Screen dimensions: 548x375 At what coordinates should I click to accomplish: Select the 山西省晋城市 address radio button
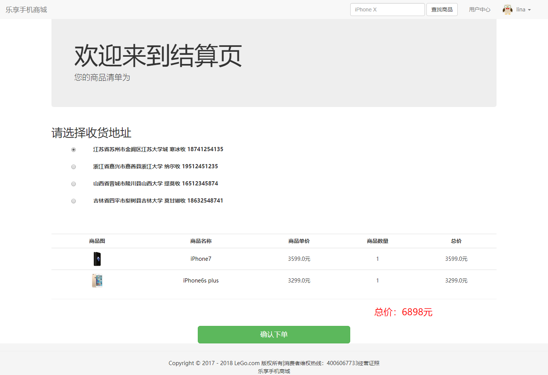(x=74, y=184)
